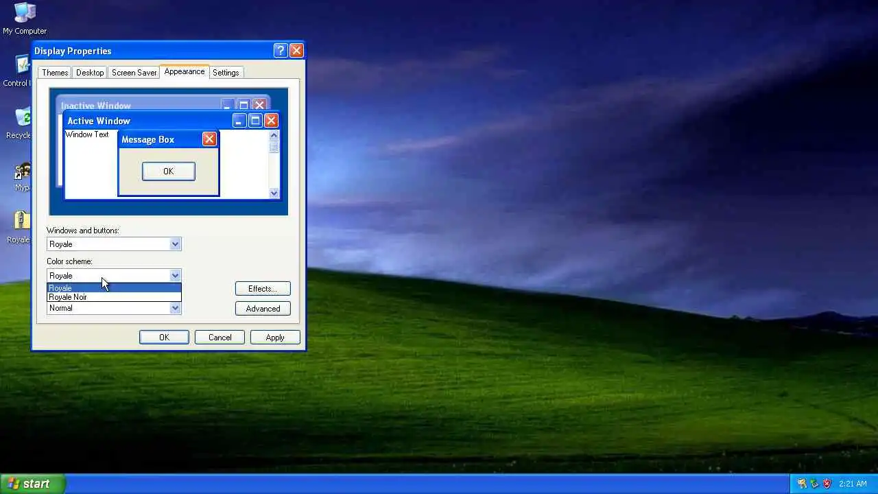Click the first system tray icon
Viewport: 878px width, 494px height.
click(802, 484)
